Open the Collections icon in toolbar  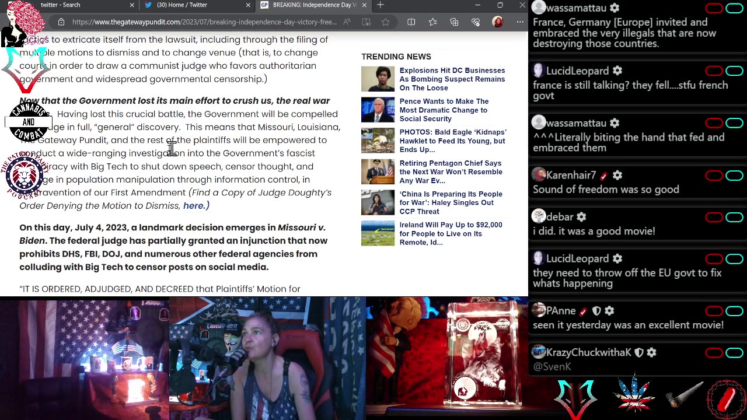454,22
